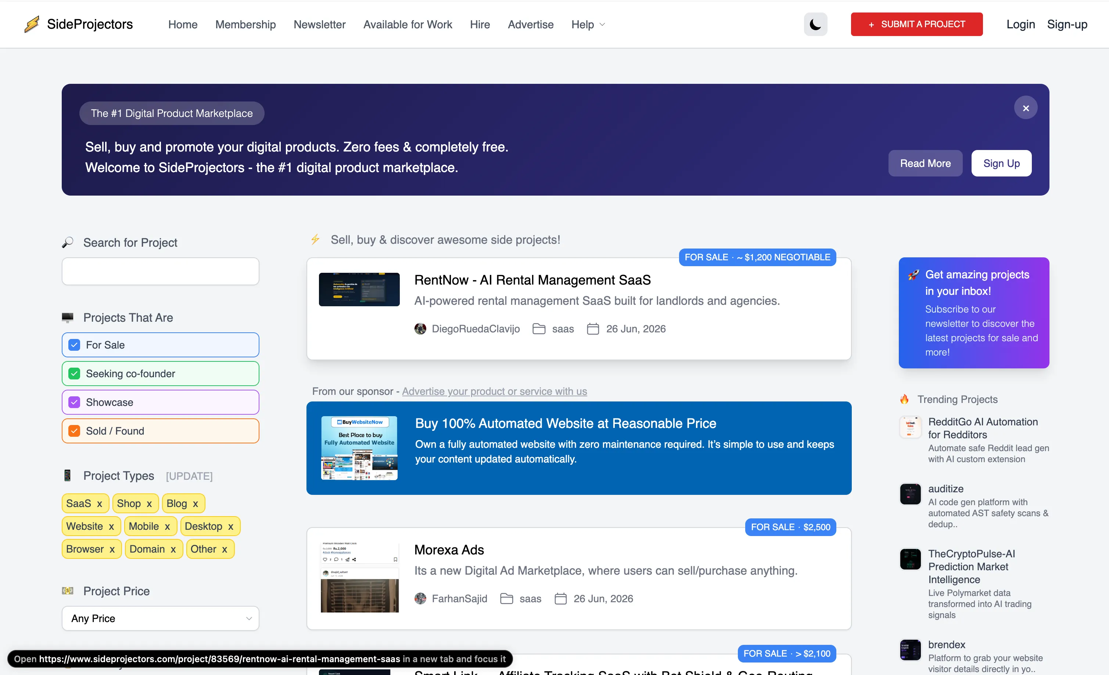
Task: Open the RedditGo AI Automation for Redditors link
Action: click(983, 428)
